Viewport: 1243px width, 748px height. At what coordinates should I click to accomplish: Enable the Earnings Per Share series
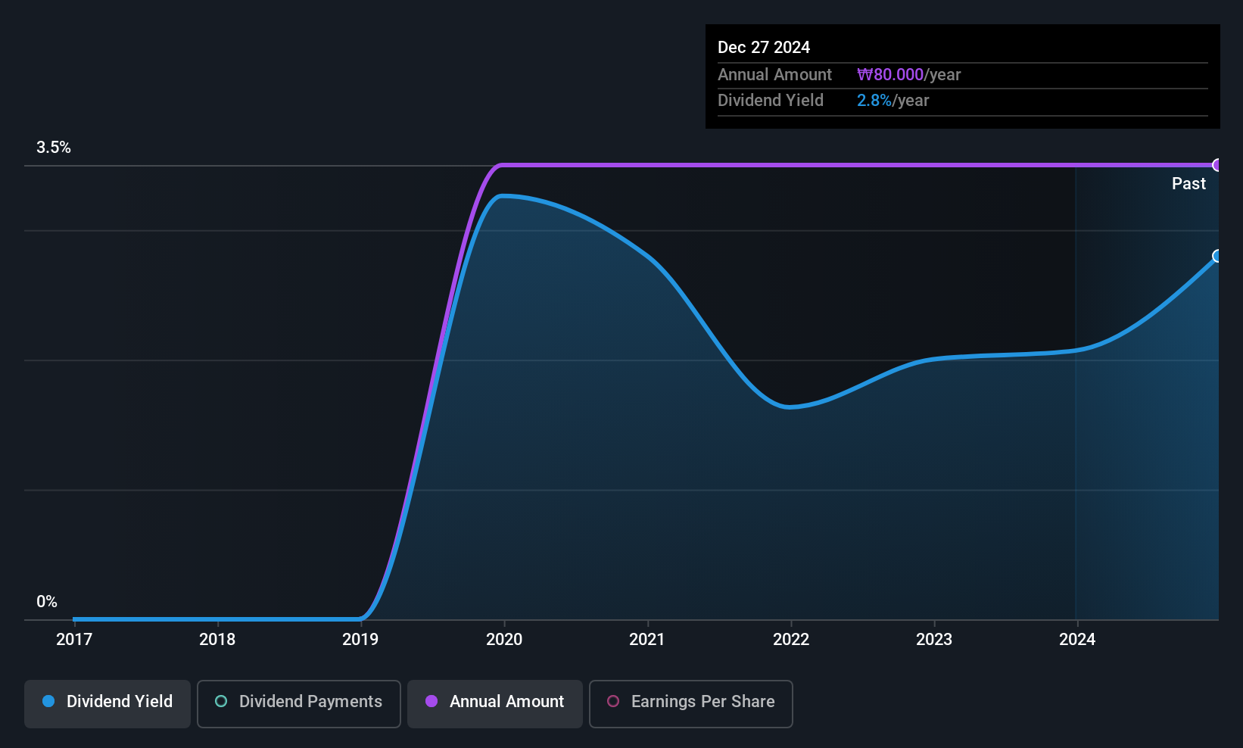point(691,704)
